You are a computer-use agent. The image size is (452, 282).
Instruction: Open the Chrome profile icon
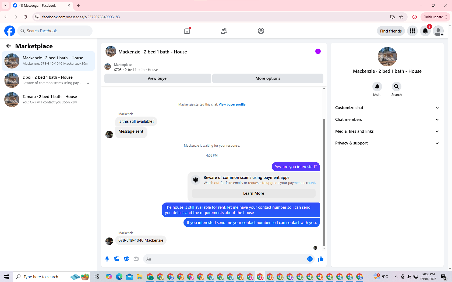pos(415,17)
